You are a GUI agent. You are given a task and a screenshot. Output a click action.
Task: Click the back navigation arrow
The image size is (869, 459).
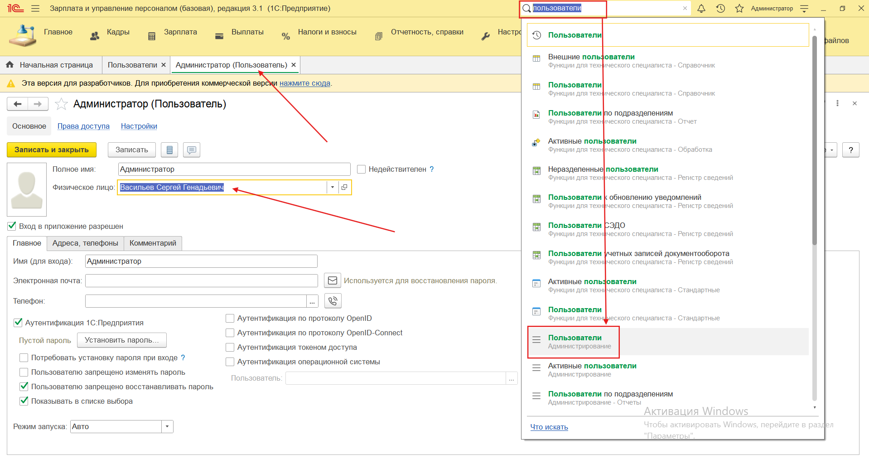click(18, 104)
